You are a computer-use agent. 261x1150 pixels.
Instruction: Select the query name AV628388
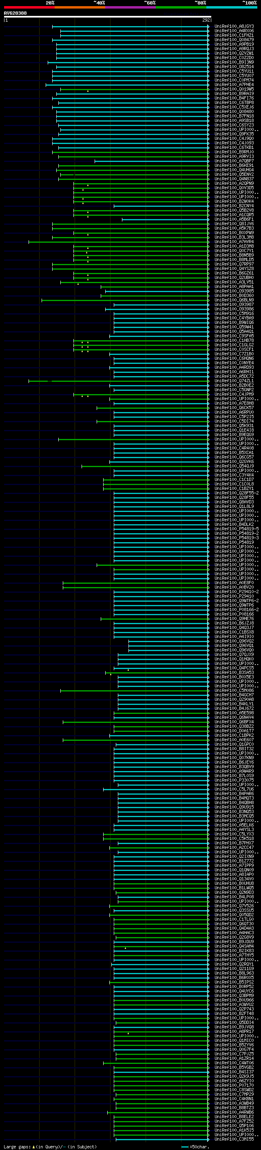tap(15, 13)
